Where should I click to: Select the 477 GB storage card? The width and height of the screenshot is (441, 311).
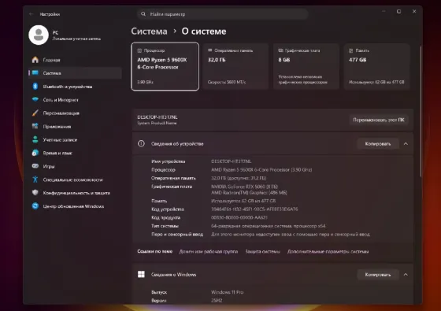[377, 66]
